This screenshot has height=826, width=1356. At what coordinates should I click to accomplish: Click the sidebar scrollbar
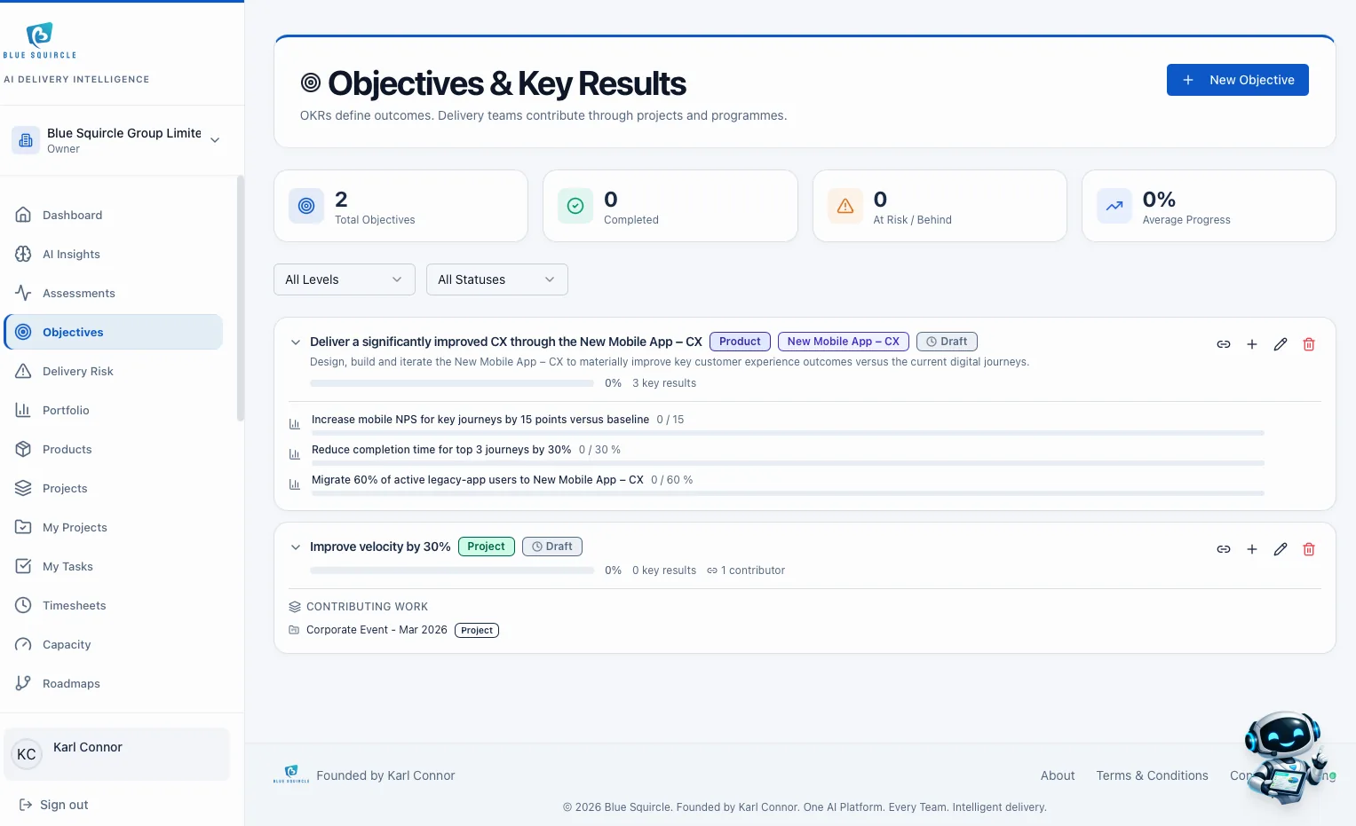point(240,299)
